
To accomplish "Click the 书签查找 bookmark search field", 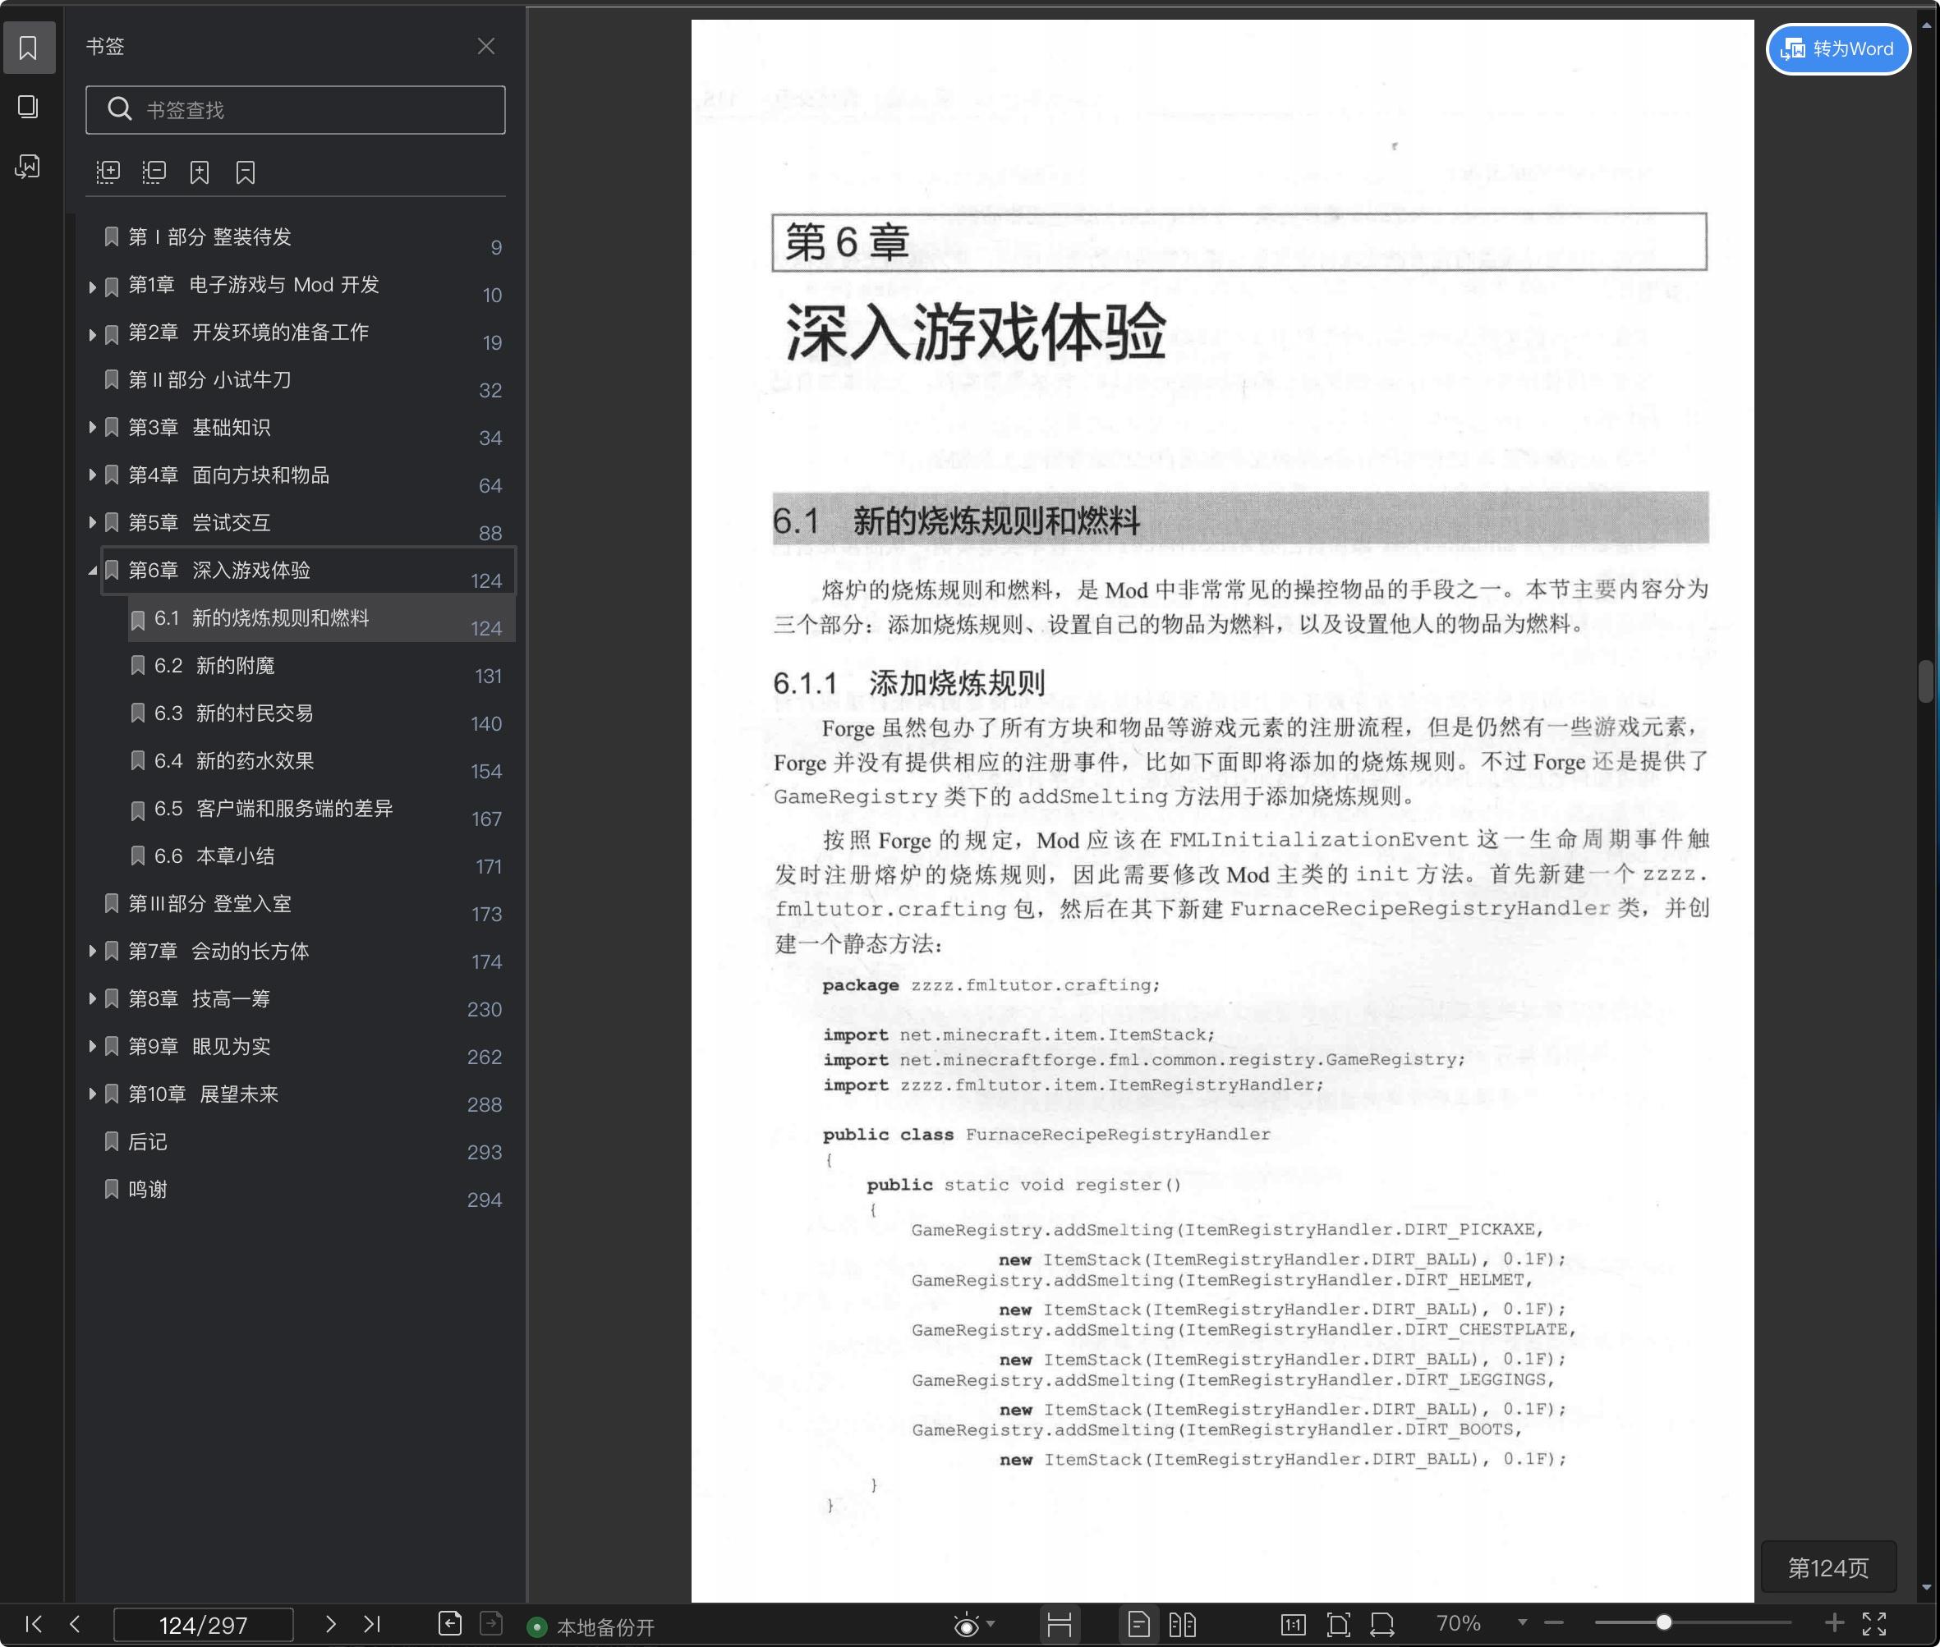I will click(295, 110).
